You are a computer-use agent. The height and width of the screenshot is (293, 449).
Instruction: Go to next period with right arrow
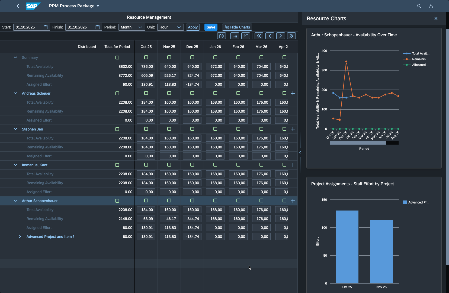281,36
